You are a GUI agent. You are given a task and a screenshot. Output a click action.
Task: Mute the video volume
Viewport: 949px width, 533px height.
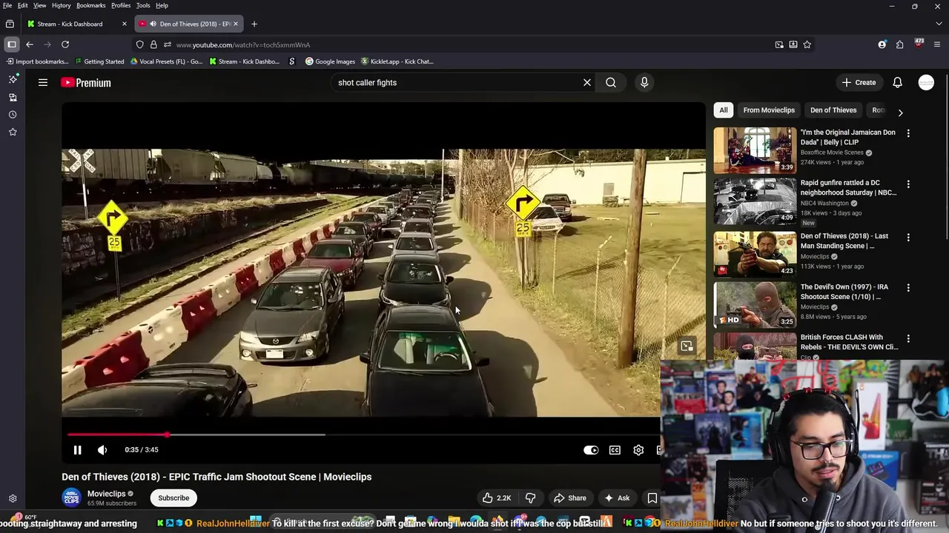[102, 450]
